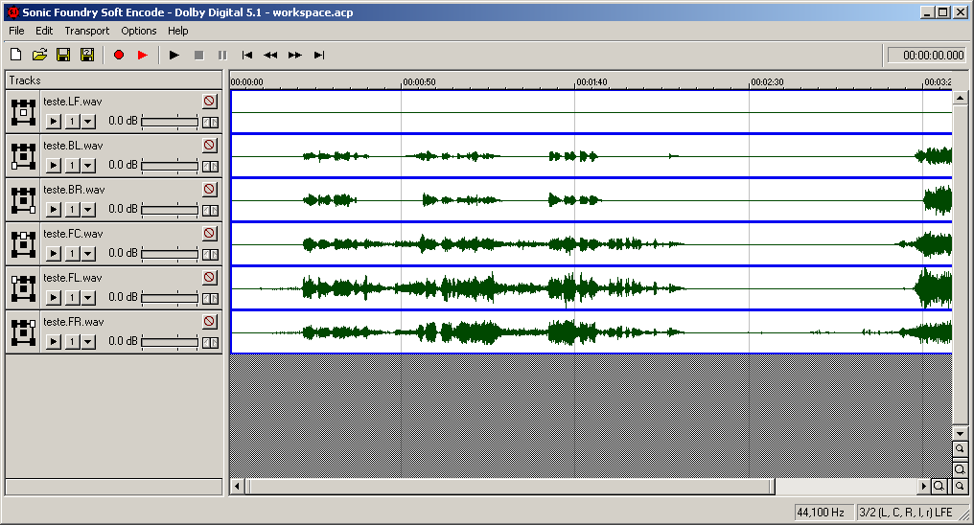The width and height of the screenshot is (974, 525).
Task: Click channel number 1 button on teste.LF.wav
Action: pyautogui.click(x=72, y=122)
